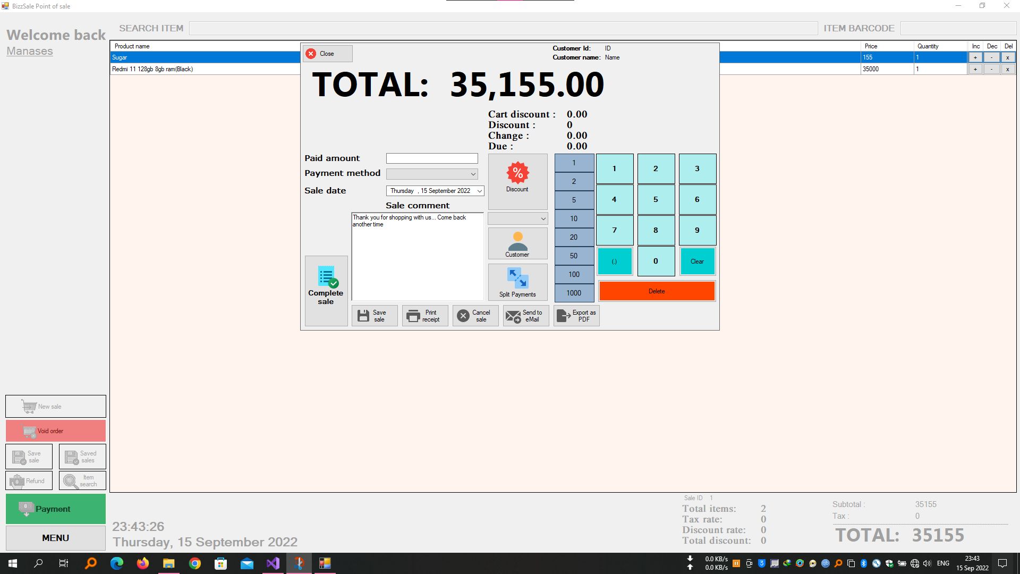Delete Sugar row with x button
This screenshot has width=1020, height=574.
(1008, 57)
